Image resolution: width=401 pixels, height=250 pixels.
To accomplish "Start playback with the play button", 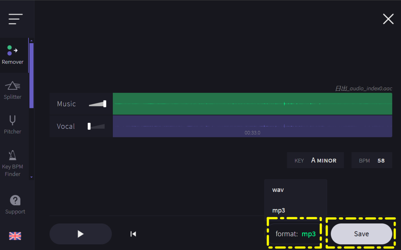I will click(x=81, y=234).
